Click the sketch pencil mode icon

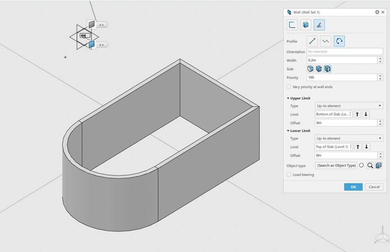(x=319, y=25)
